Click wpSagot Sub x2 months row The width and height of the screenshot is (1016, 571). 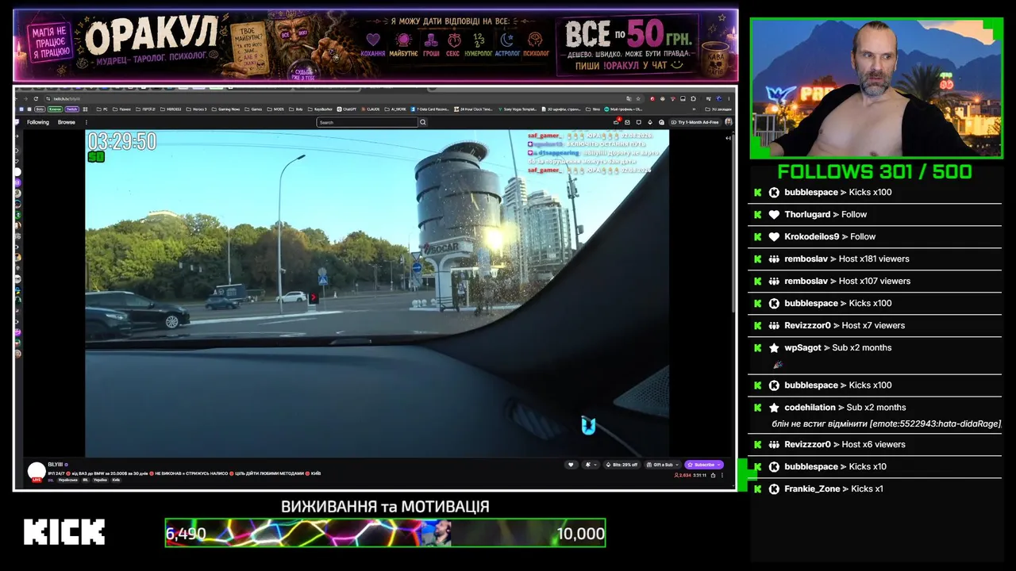click(874, 355)
